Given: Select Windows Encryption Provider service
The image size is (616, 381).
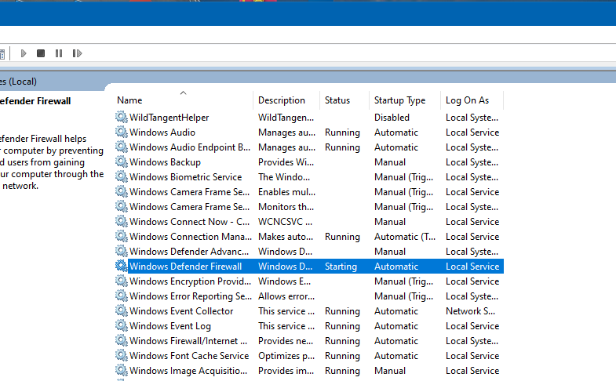Looking at the screenshot, I should 309,281.
